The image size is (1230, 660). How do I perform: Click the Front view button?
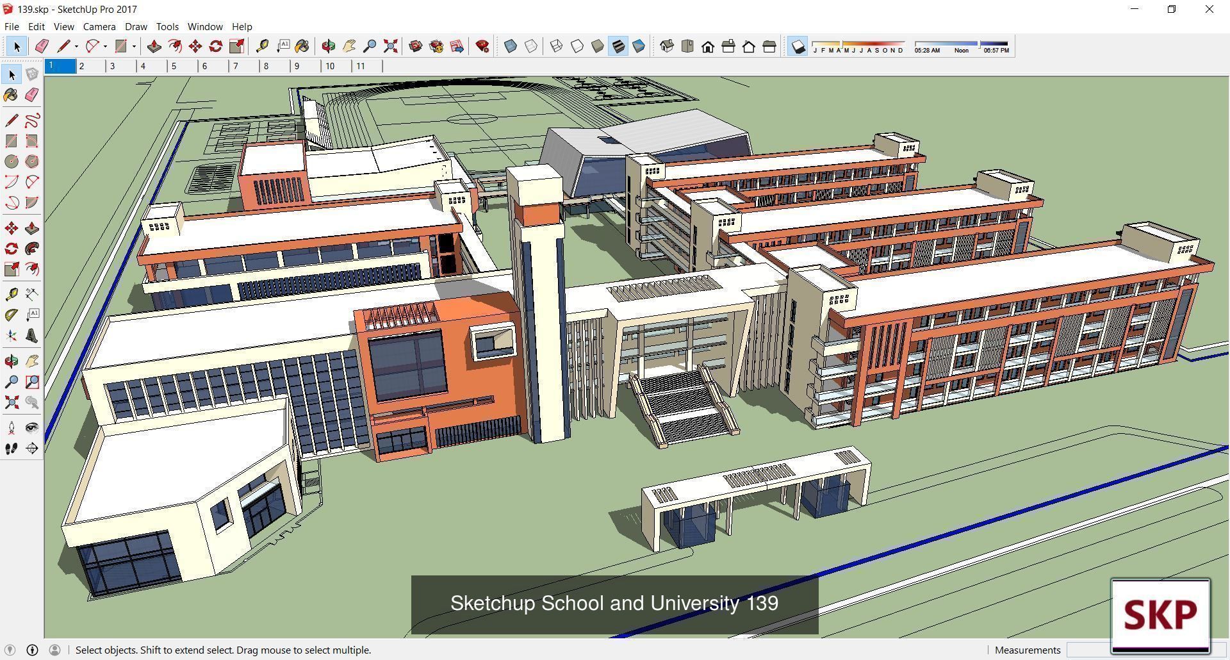[708, 46]
